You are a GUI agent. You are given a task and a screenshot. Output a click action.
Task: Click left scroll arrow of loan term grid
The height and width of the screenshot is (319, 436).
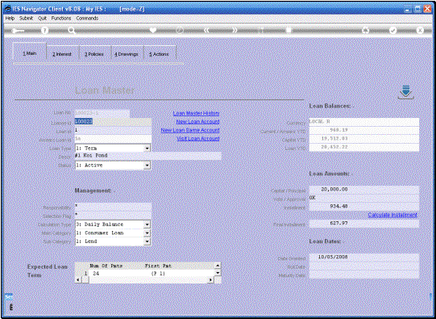tap(78, 279)
